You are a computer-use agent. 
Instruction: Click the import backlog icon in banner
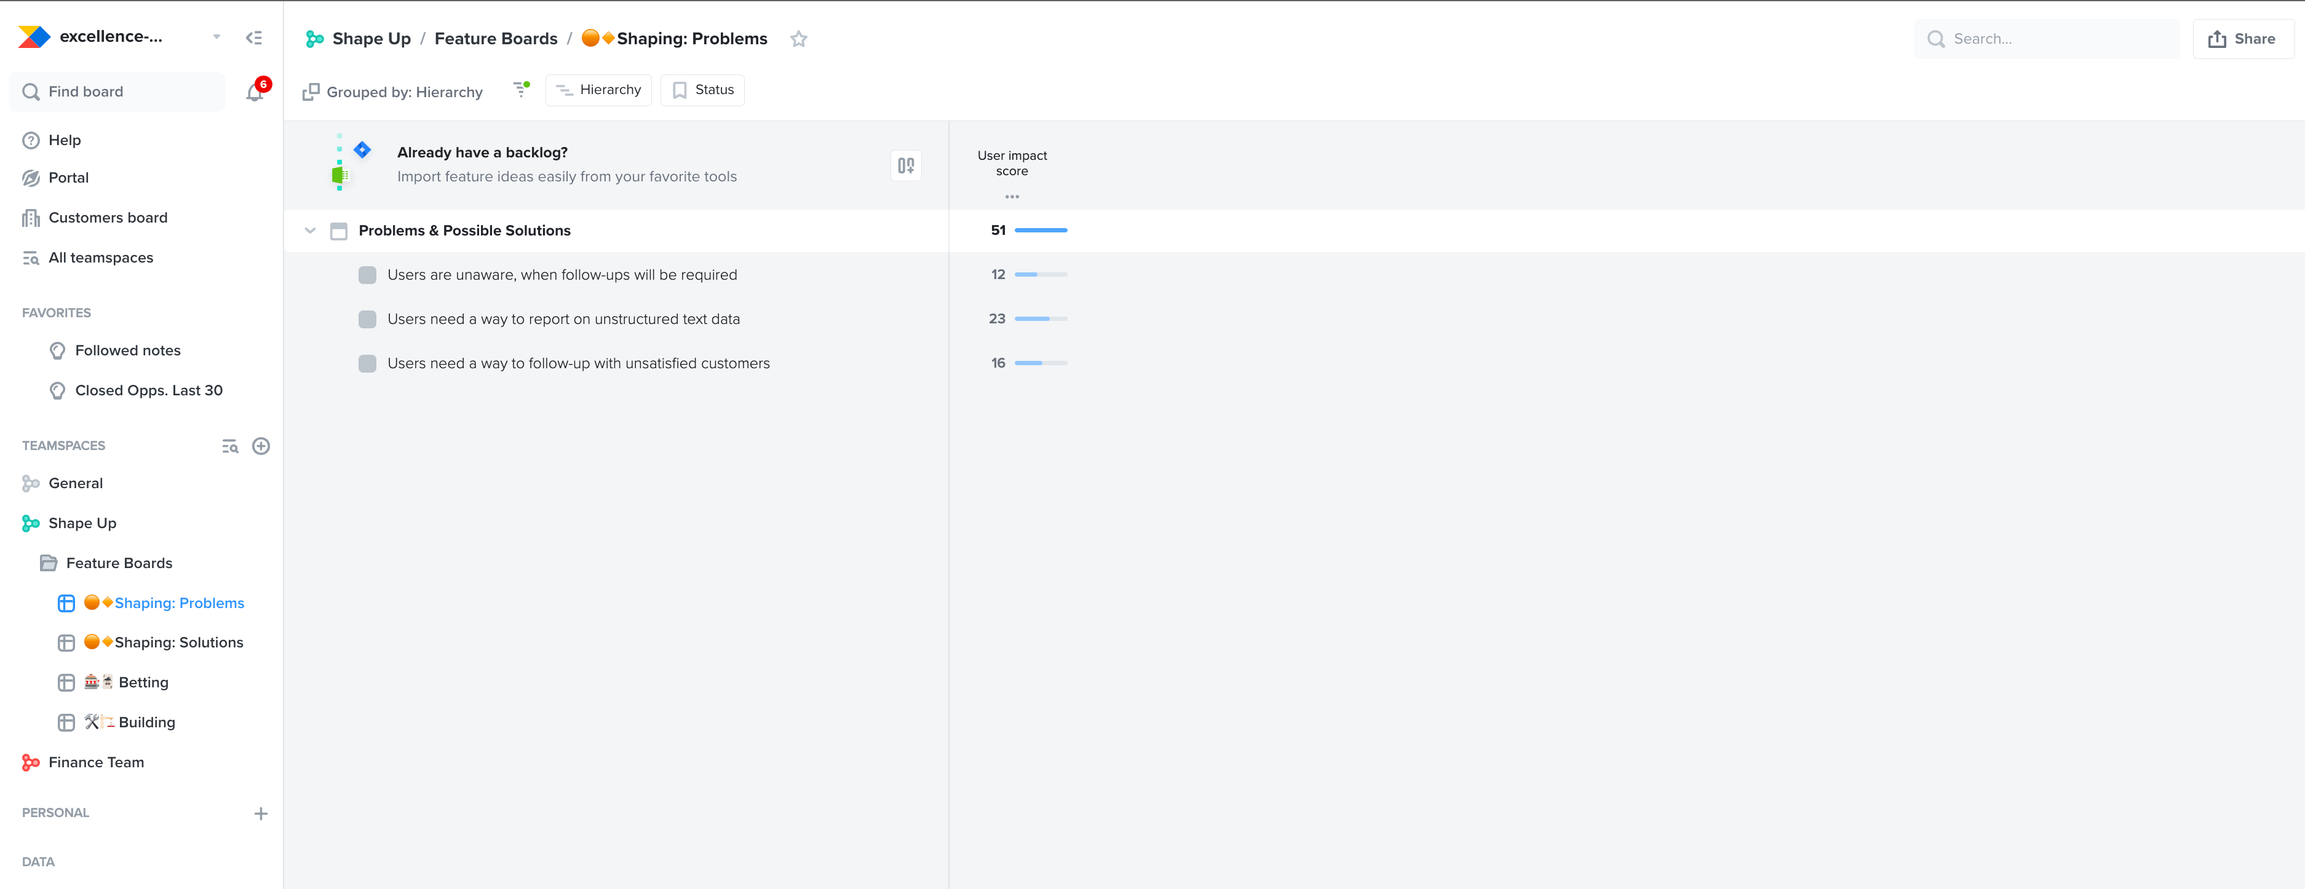click(905, 165)
